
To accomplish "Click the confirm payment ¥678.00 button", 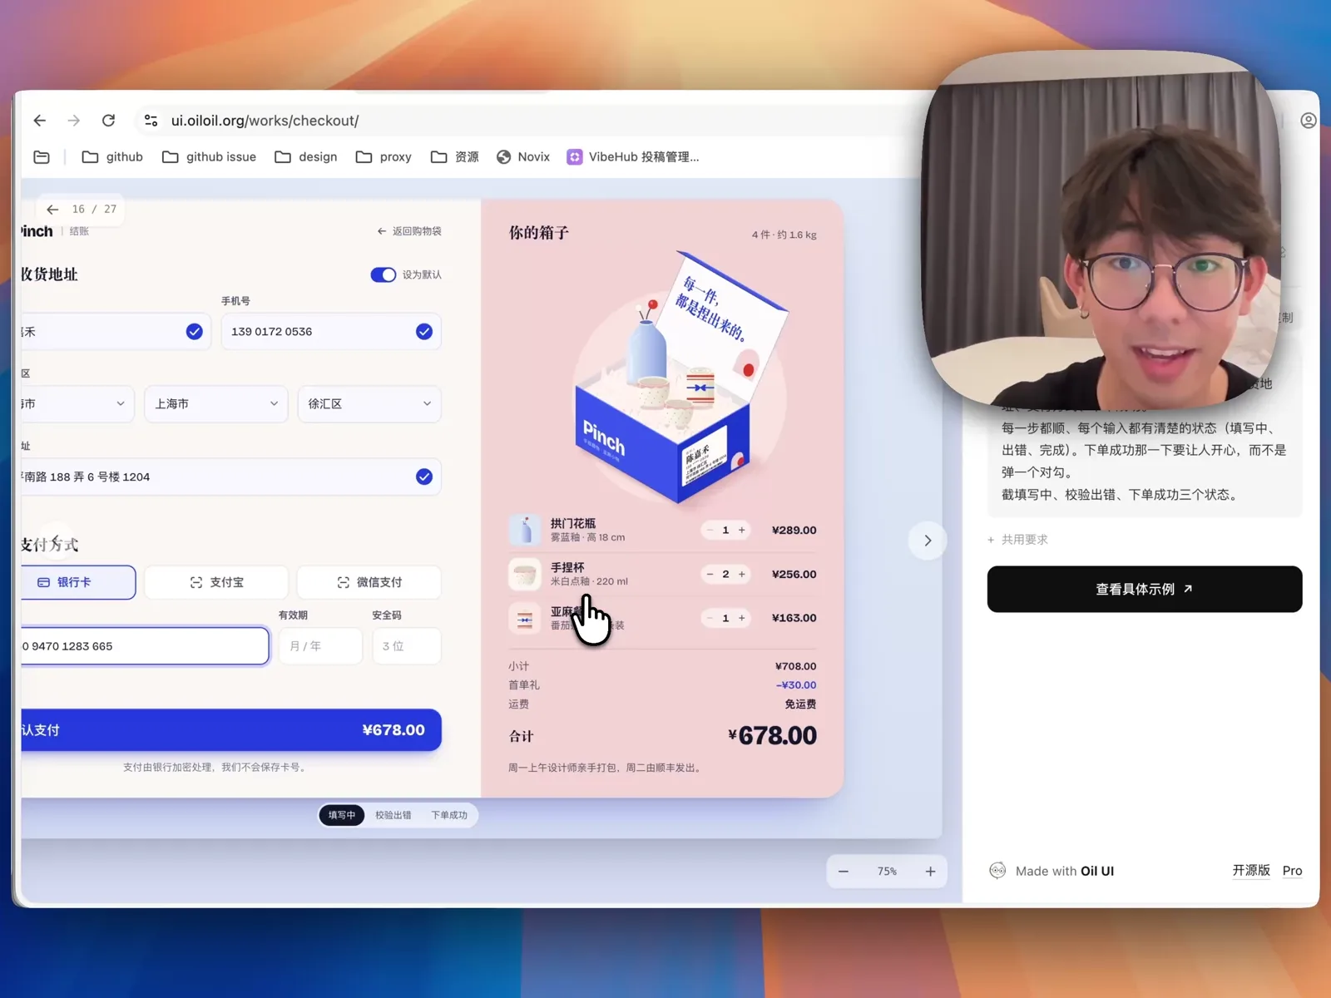I will [x=231, y=729].
